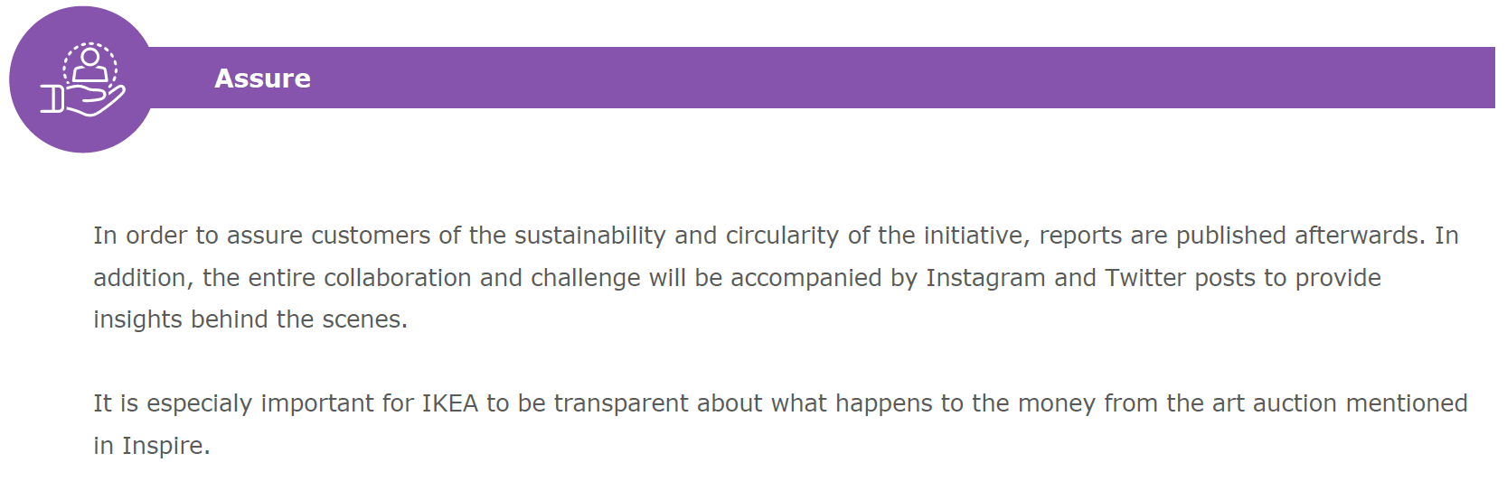Click the word IKEA in the text
Screen dimensions: 1507x481
coord(449,403)
